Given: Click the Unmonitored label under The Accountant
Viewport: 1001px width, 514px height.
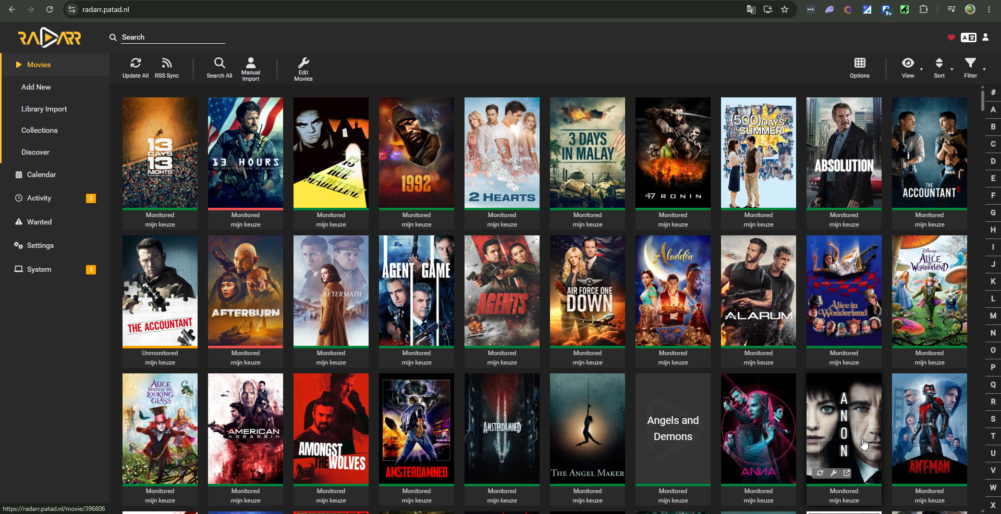Looking at the screenshot, I should [160, 353].
